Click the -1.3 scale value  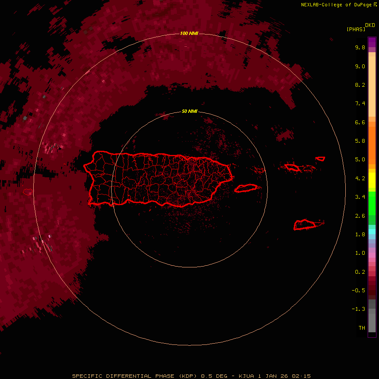[x=358, y=309]
